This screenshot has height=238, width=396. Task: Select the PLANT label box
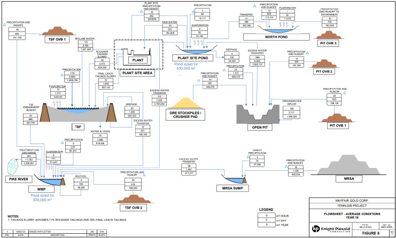(138, 60)
